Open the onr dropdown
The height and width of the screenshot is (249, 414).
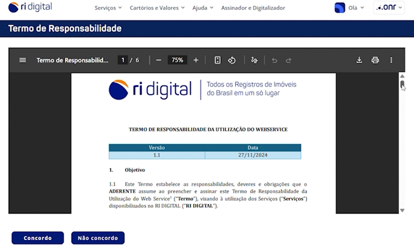[389, 8]
